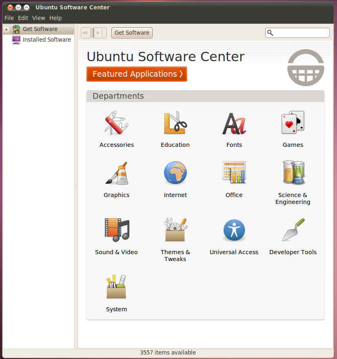This screenshot has height=359, width=337.
Task: Click the Themes & Tweaks label
Action: (x=175, y=255)
